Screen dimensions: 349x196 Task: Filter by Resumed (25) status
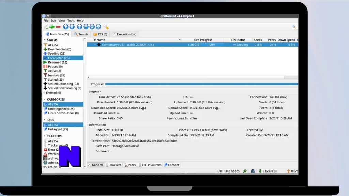coord(57,62)
